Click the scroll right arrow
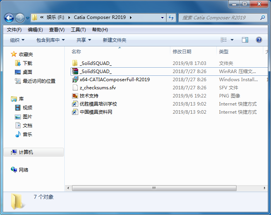Screen dimensions: 271x215 click(264, 188)
